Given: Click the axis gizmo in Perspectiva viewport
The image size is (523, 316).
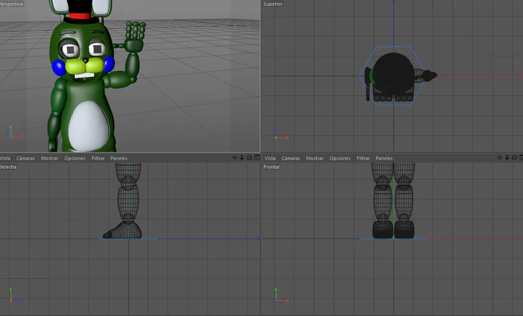Looking at the screenshot, I should tap(13, 133).
